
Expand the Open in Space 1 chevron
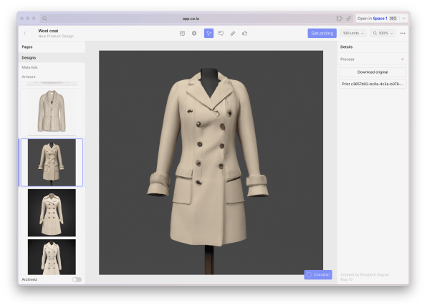tap(404, 19)
